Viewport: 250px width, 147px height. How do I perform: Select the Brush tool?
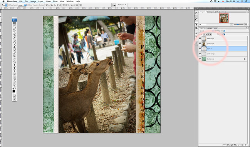14,44
